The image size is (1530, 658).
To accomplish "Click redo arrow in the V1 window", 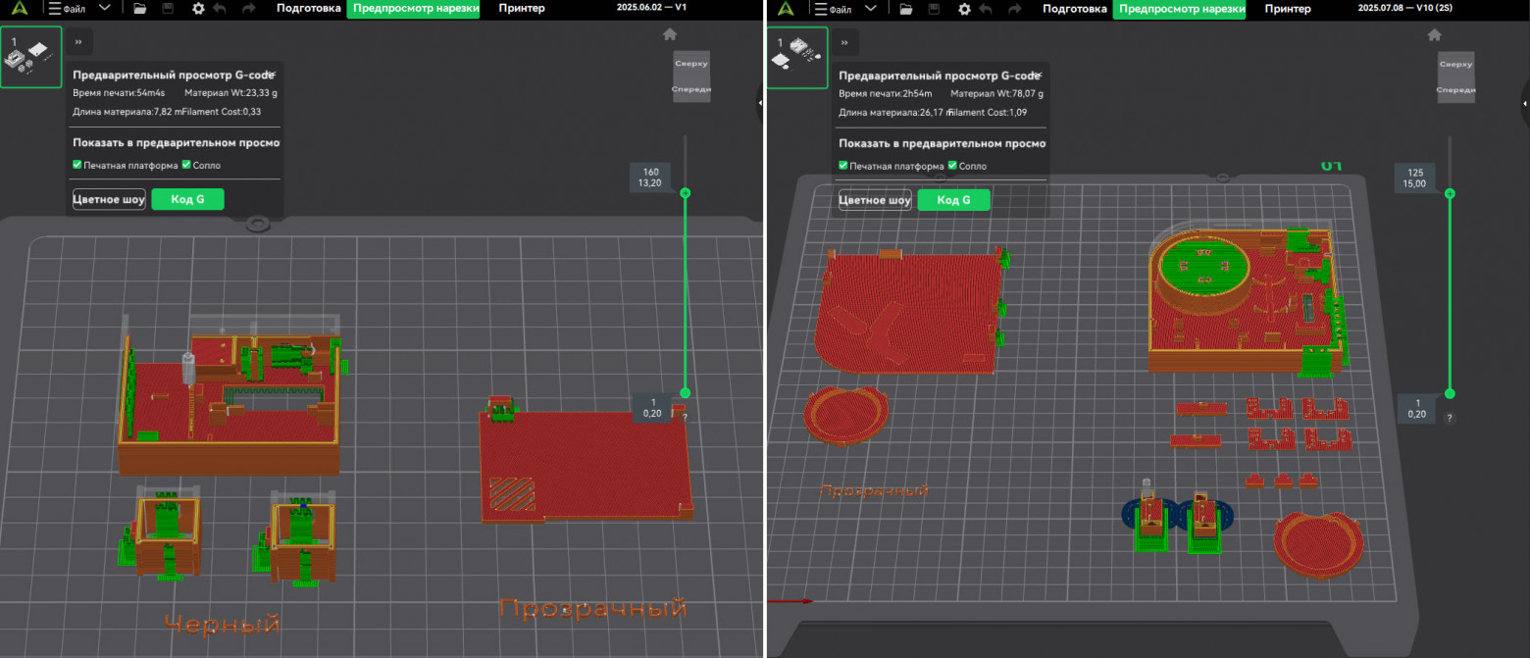I will coord(248,9).
